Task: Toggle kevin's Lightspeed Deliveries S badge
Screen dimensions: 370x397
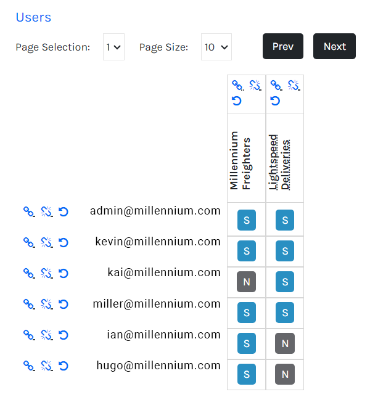Action: coord(285,251)
